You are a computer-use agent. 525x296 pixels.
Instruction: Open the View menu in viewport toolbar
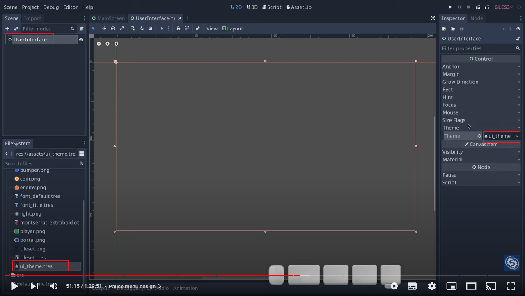pos(212,28)
